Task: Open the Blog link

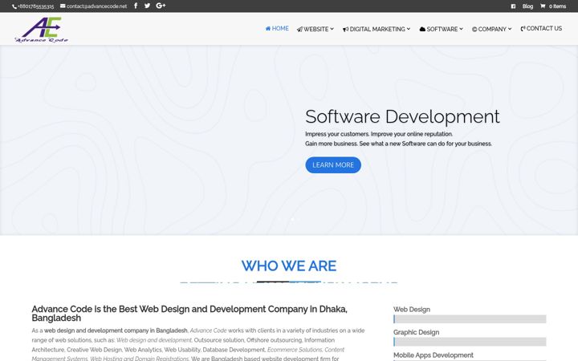Action: 527,6
